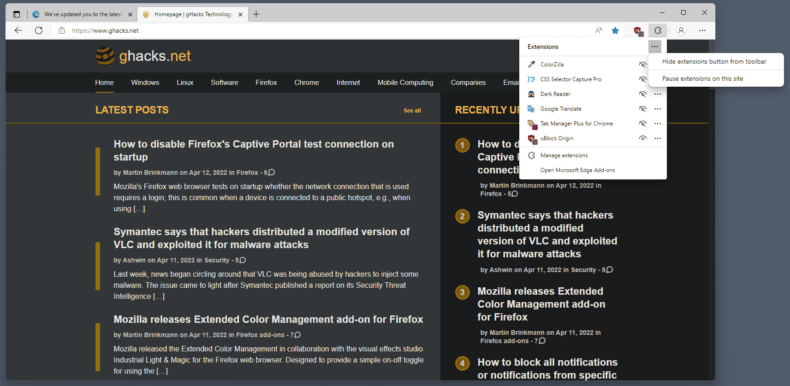Open the Windows category in site navigation
This screenshot has width=790, height=386.
pos(145,83)
